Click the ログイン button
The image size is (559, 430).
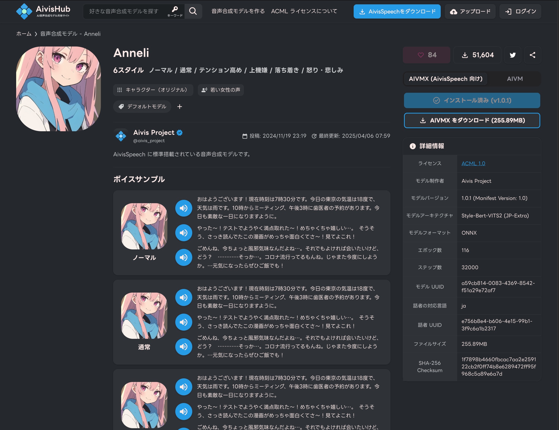(x=520, y=11)
